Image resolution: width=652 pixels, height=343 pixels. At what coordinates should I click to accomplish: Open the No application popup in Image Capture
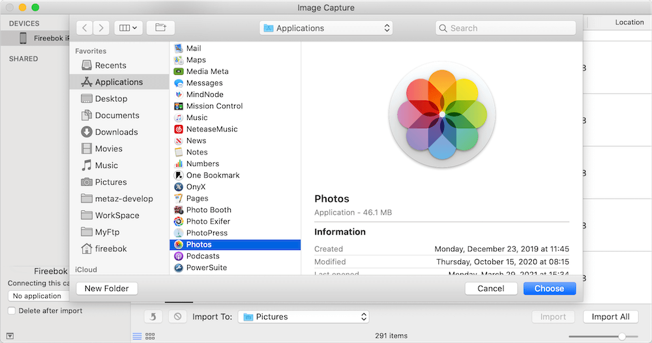[38, 295]
